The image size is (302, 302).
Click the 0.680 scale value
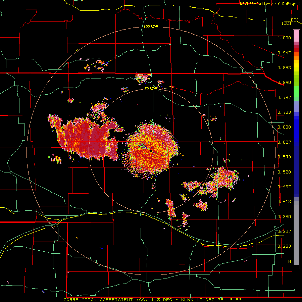pos(284,127)
